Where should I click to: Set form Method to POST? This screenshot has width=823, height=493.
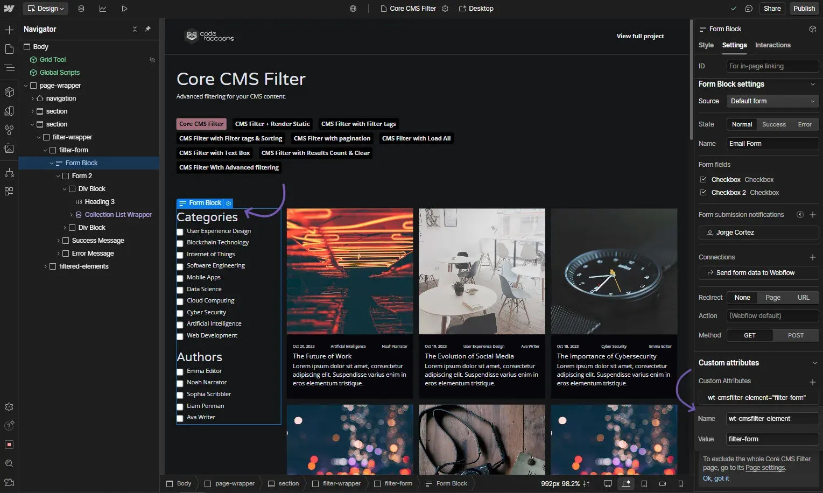(796, 335)
